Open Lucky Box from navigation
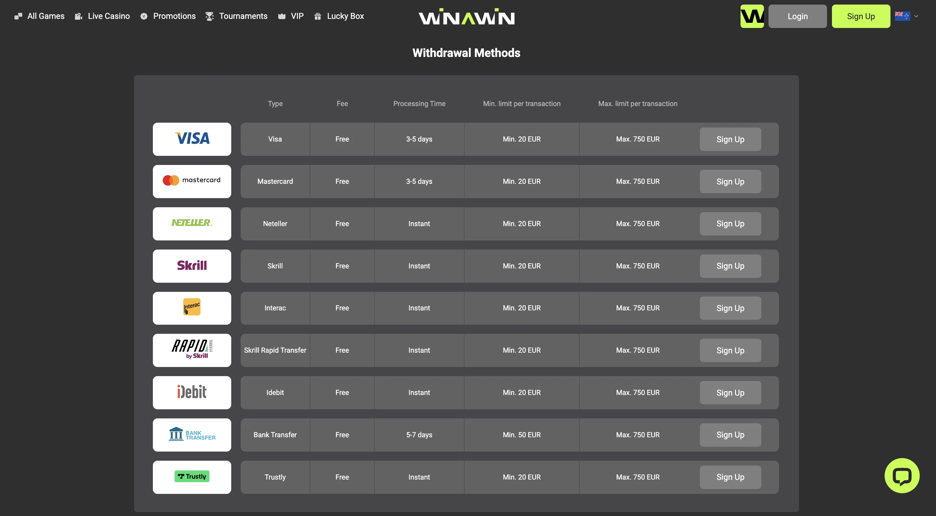This screenshot has width=936, height=516. 339,16
